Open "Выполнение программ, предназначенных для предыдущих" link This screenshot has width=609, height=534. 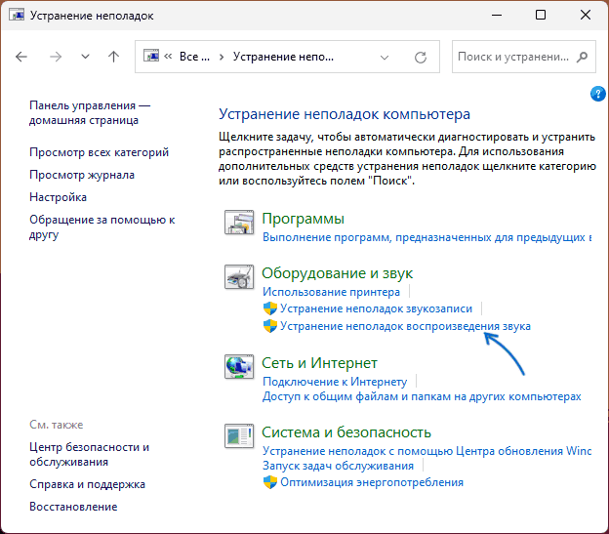[x=426, y=237]
